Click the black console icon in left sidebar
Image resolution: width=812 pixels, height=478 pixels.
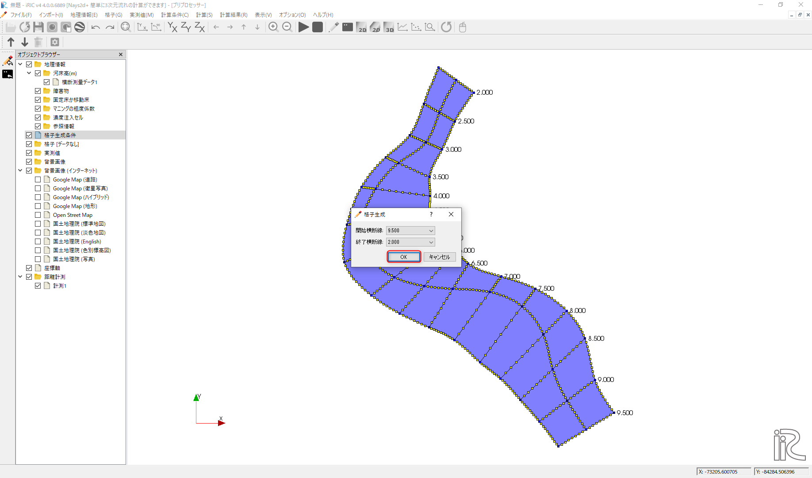(x=8, y=74)
